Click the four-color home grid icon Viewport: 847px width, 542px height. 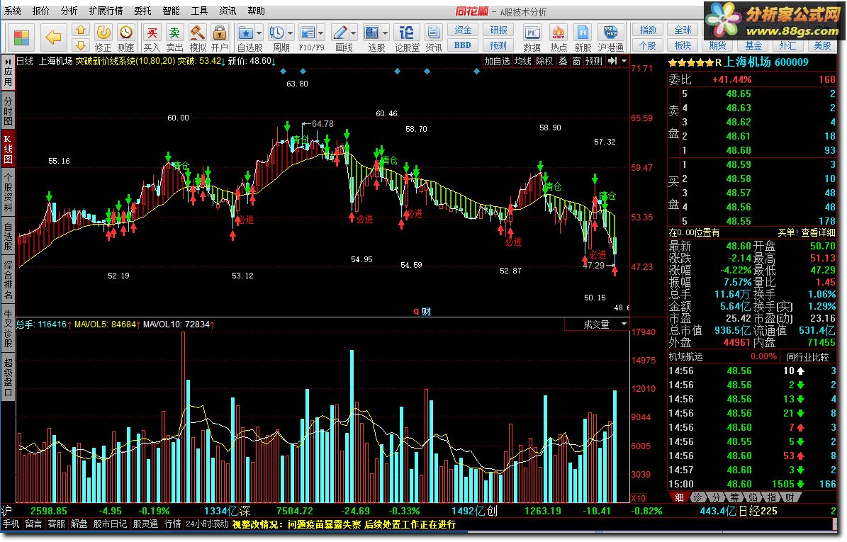tap(21, 38)
